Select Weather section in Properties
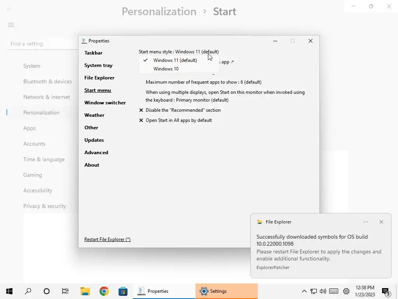This screenshot has height=299, width=398. (x=94, y=115)
